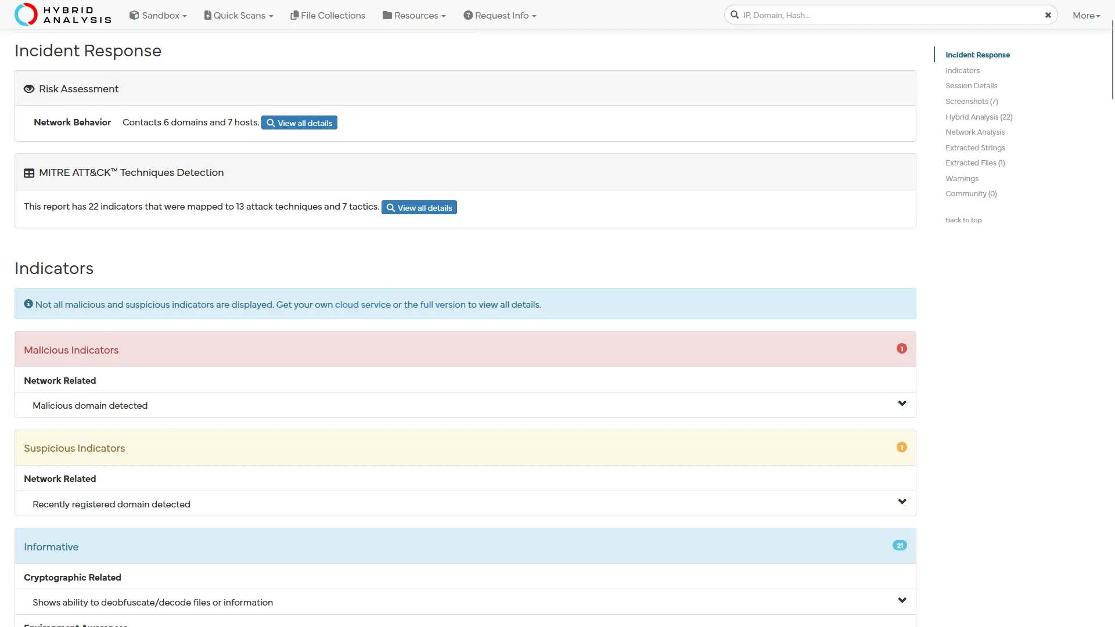Go to Network Analysis in sidebar

click(x=975, y=132)
